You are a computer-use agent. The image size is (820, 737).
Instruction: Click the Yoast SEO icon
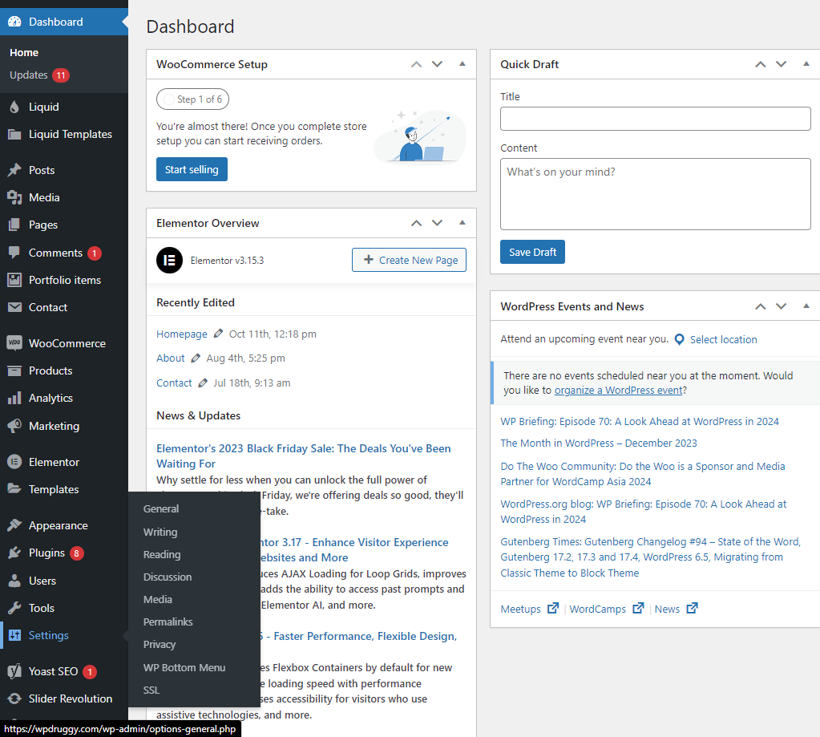pos(14,671)
